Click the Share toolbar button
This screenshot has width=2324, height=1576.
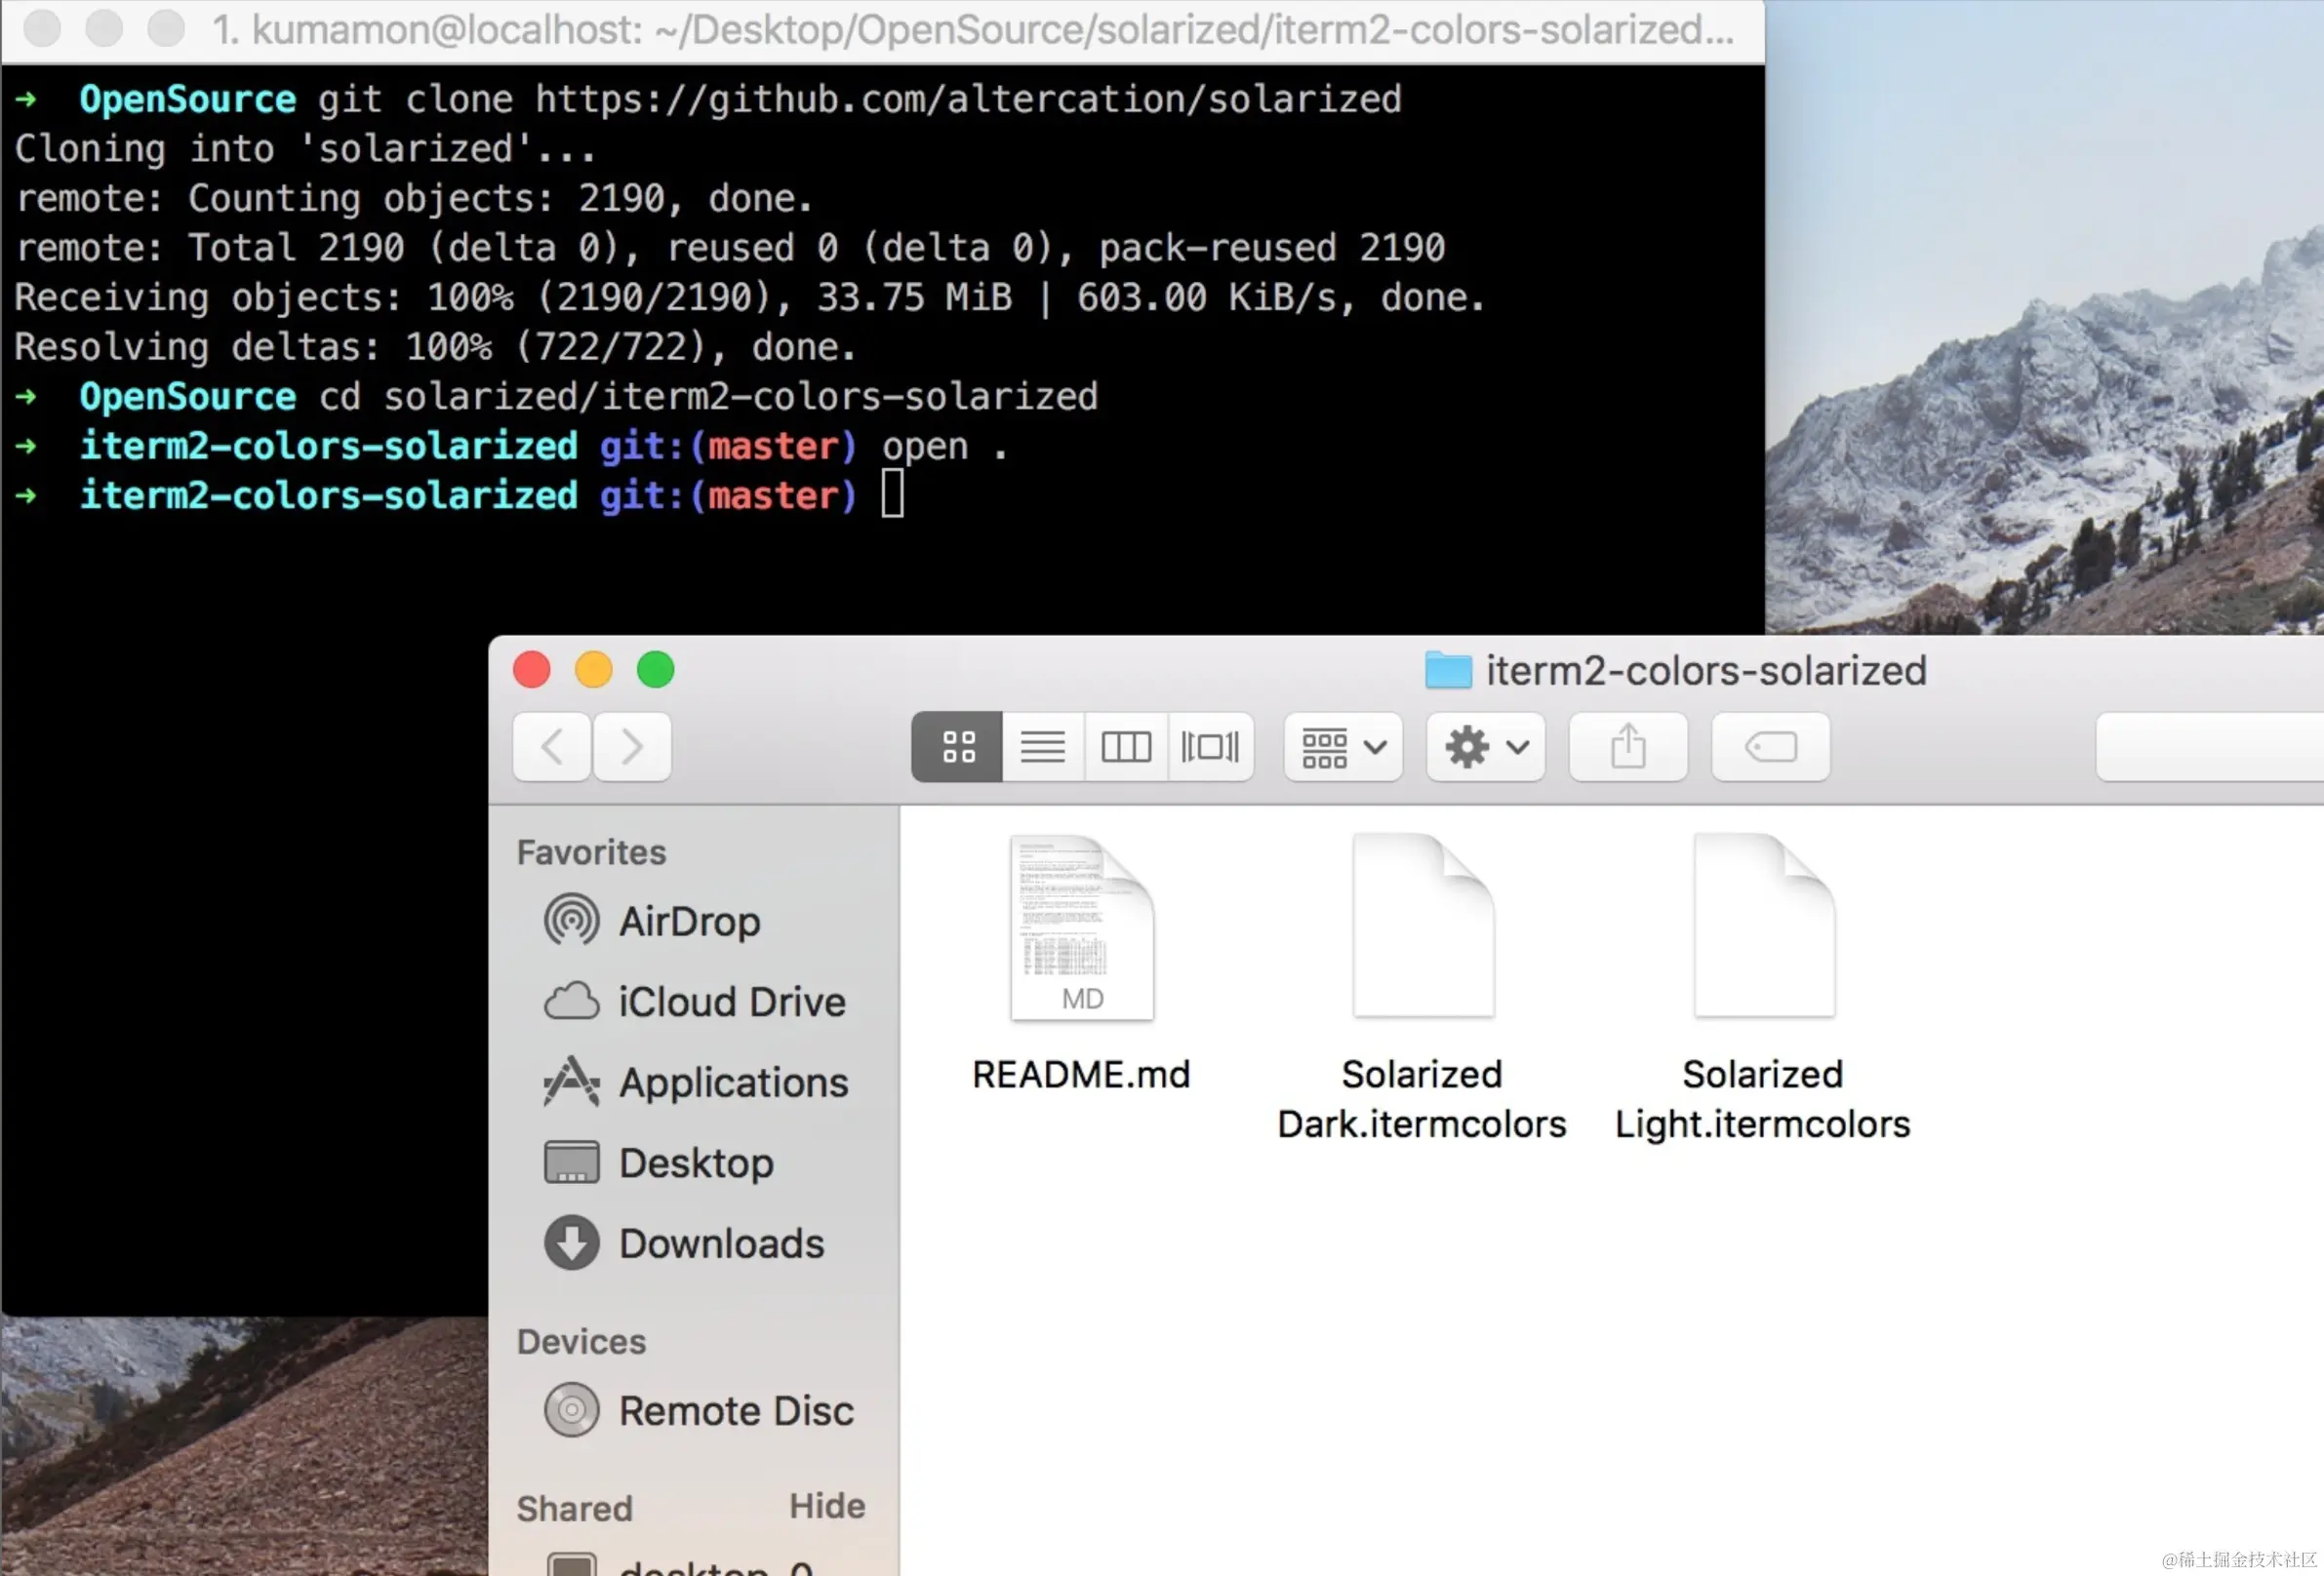[x=1628, y=746]
